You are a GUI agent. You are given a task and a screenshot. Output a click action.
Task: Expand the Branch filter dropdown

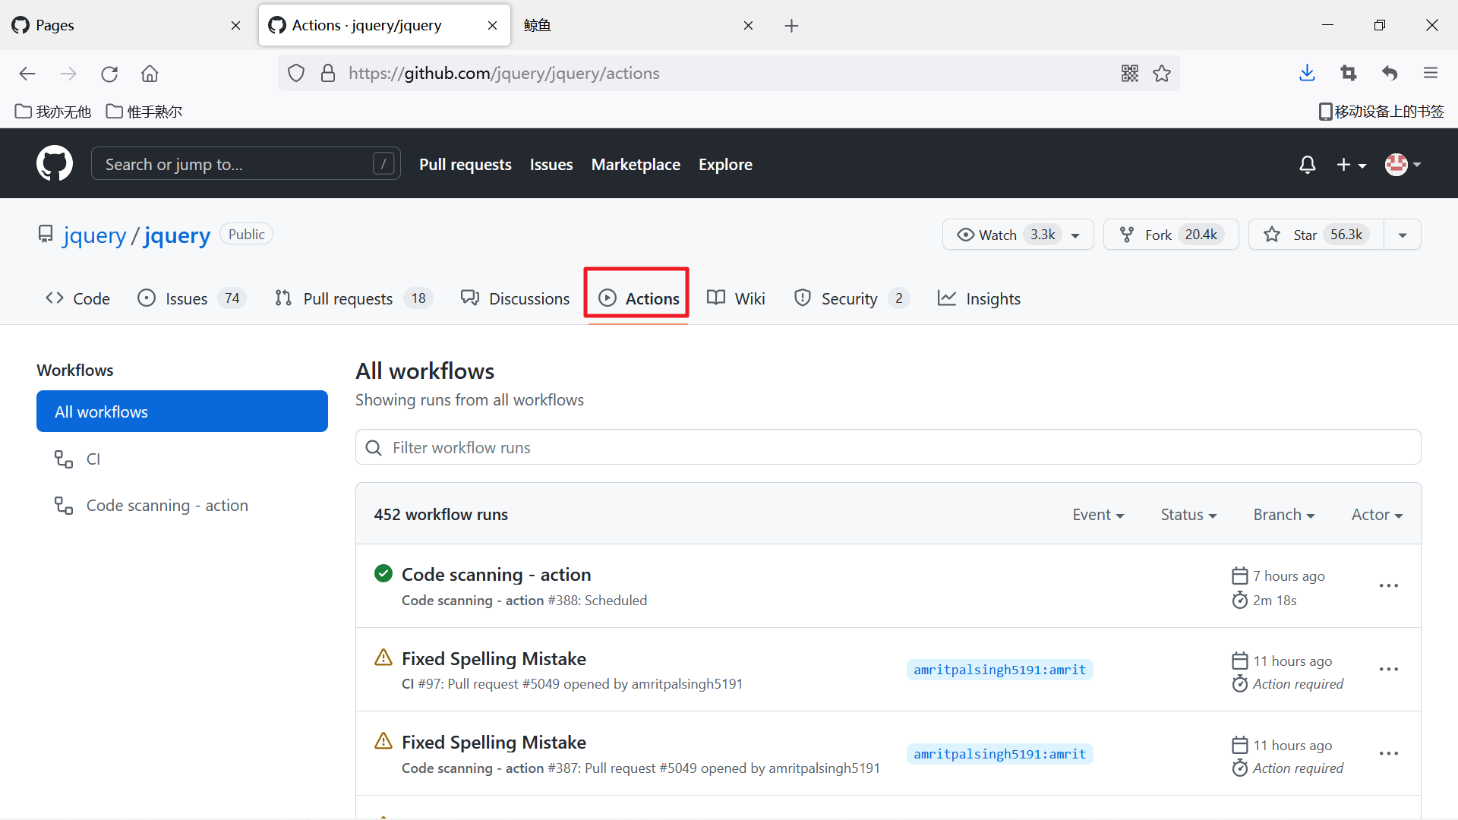1285,515
